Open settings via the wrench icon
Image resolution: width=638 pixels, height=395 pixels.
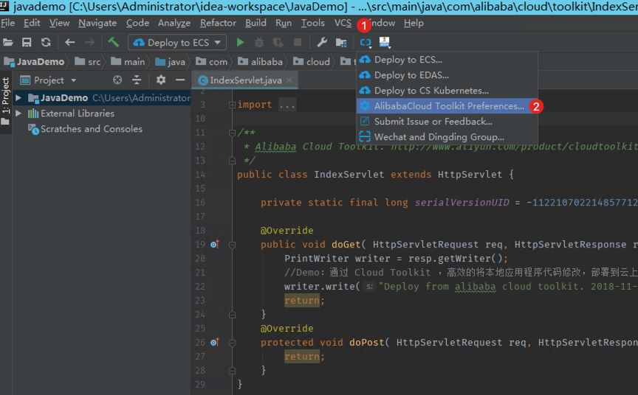[322, 42]
